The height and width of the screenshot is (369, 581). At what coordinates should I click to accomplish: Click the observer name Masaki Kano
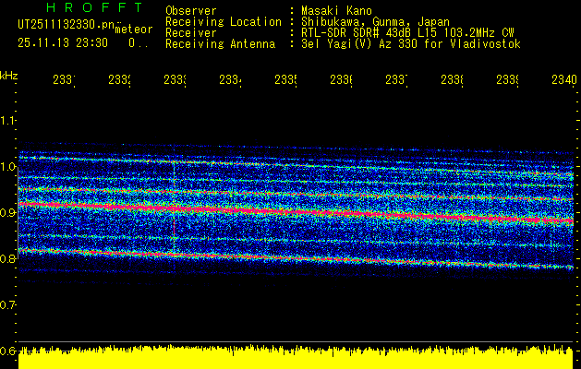(336, 11)
